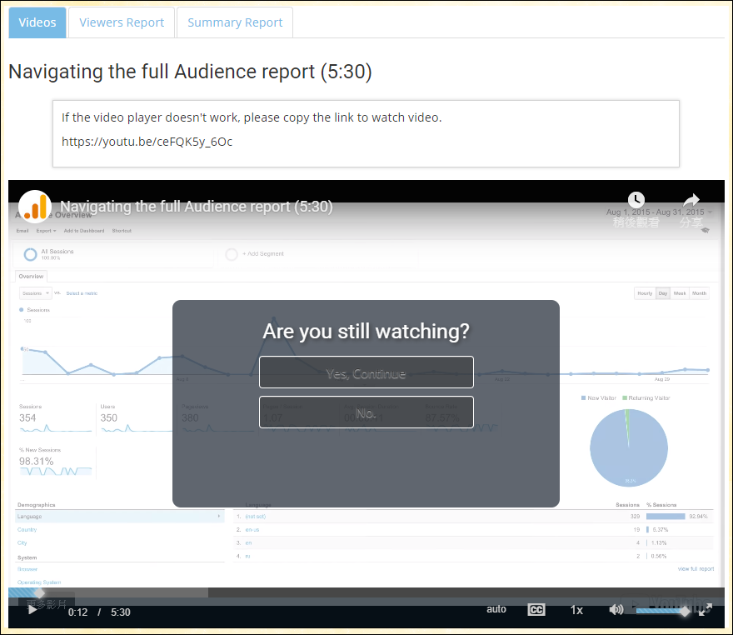This screenshot has height=635, width=733.
Task: Mute the video with the speaker icon
Action: click(616, 610)
